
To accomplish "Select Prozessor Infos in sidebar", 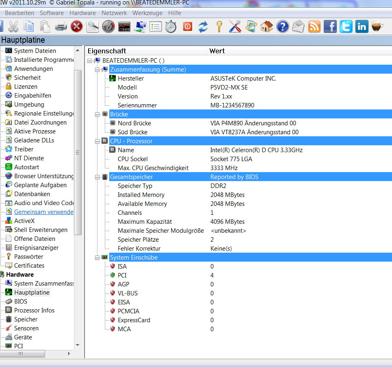I will tap(34, 310).
